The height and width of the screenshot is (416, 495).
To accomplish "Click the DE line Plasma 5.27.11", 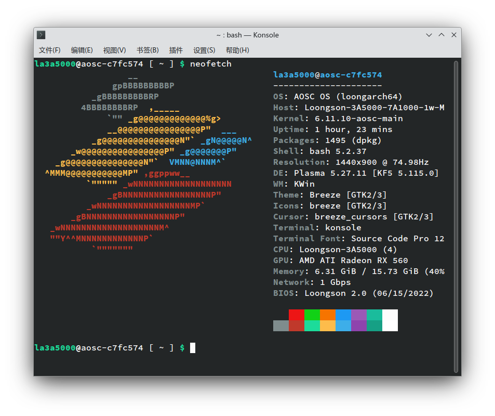I will [x=356, y=173].
